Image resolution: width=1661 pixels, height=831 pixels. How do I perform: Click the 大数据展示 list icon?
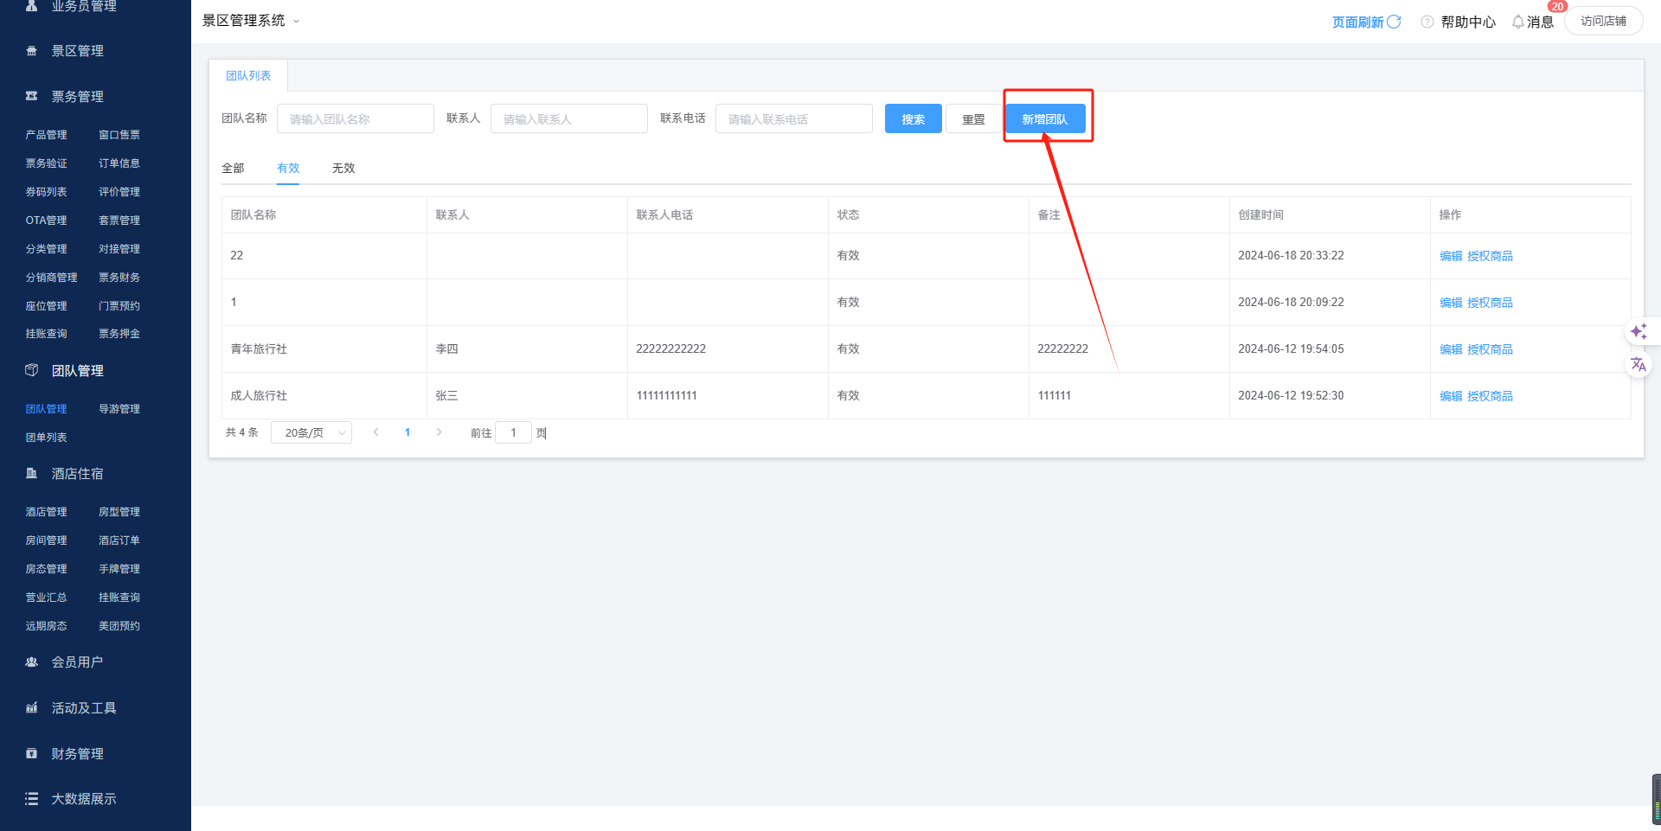pos(32,799)
